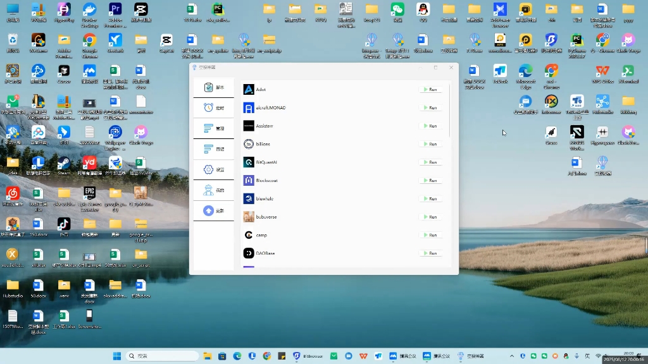Select the Recycle Bin on the desktop

pos(13,44)
